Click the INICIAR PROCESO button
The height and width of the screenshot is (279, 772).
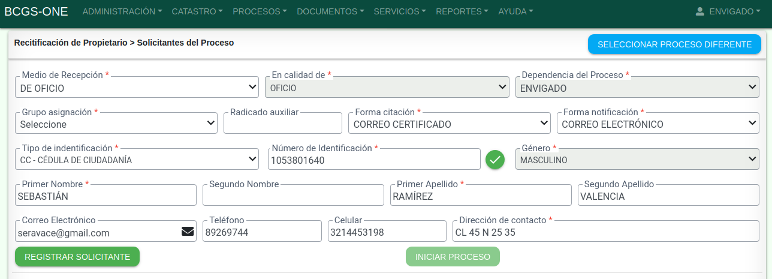(453, 257)
